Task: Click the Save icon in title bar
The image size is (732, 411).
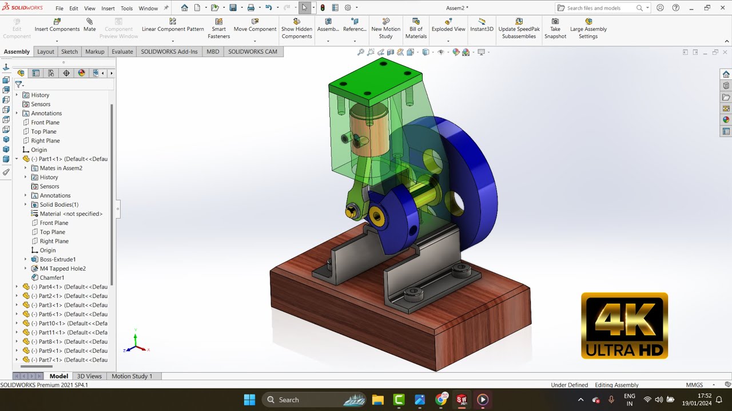Action: point(233,8)
